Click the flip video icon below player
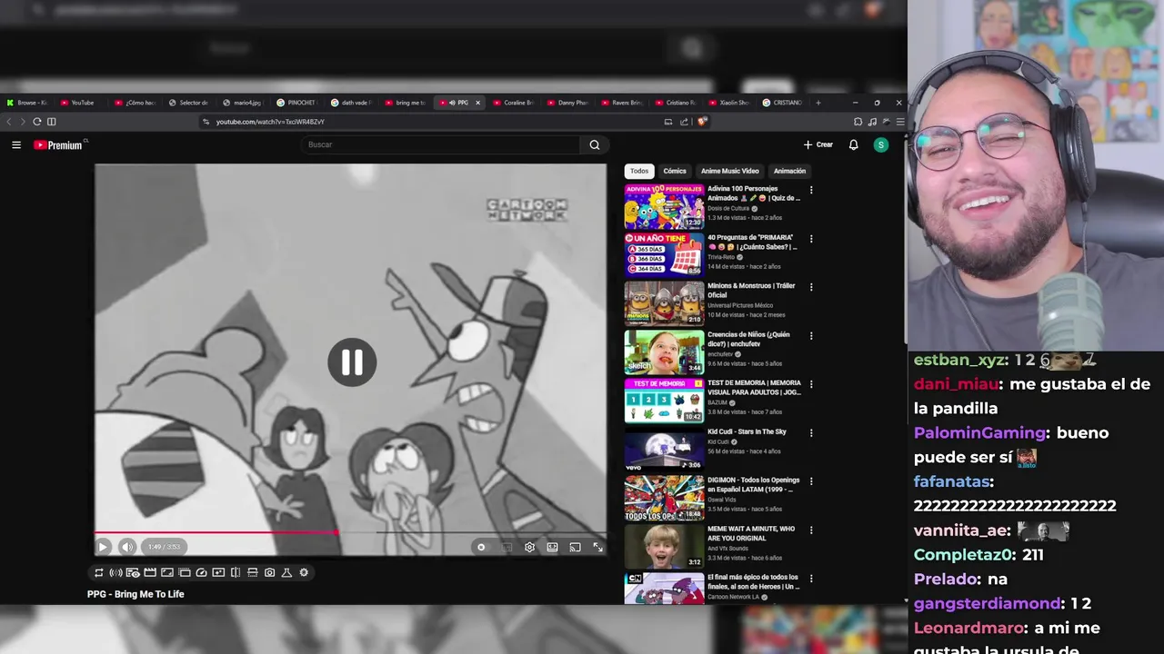The width and height of the screenshot is (1164, 654). [236, 572]
